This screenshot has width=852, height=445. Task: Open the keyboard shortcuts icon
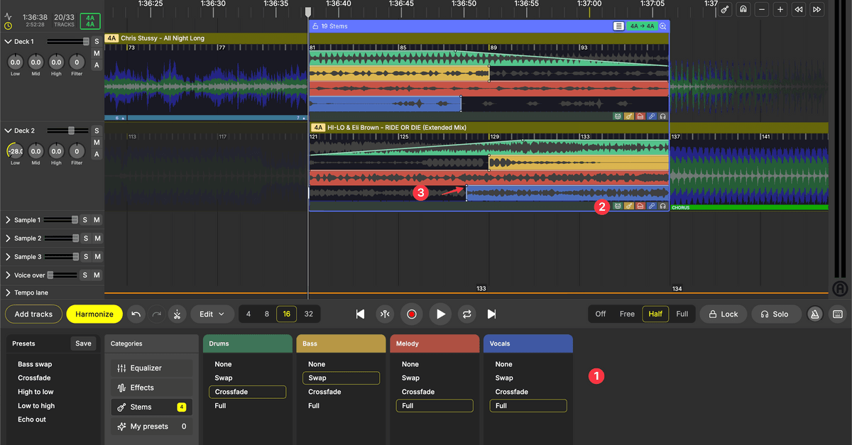(837, 314)
